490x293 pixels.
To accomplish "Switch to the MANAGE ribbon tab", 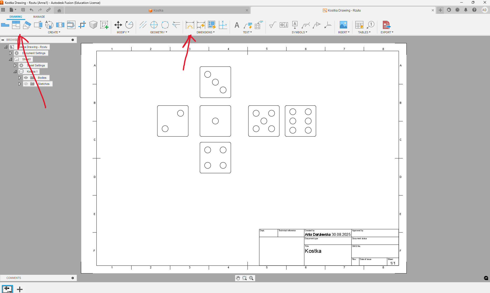I will [x=39, y=17].
